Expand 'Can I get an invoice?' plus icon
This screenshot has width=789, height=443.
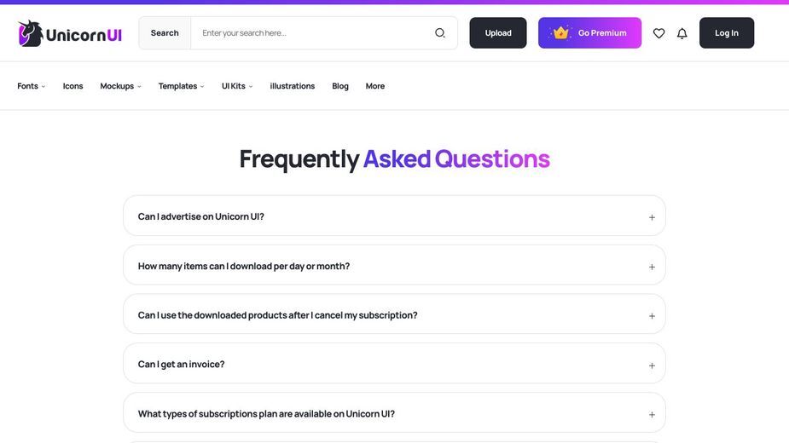point(652,365)
